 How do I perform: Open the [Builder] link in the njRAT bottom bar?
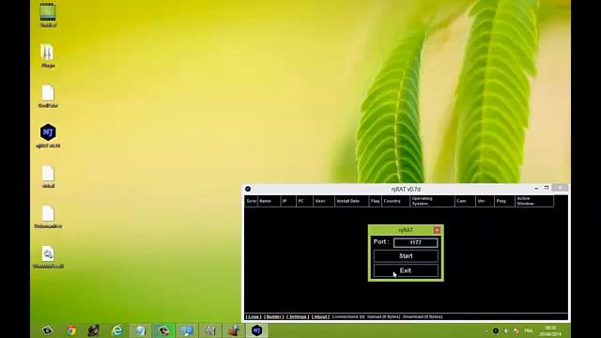click(274, 317)
